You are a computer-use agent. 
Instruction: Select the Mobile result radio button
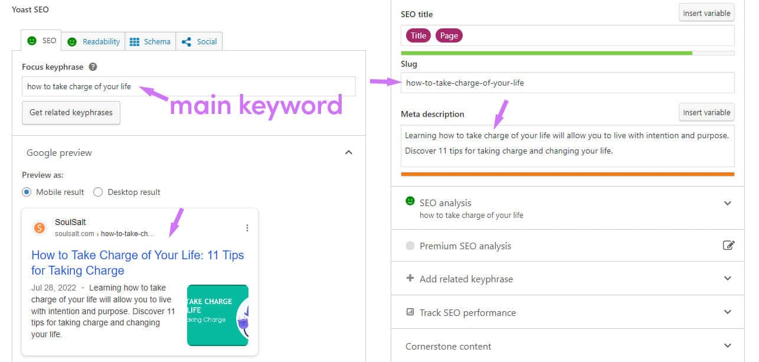click(x=27, y=192)
